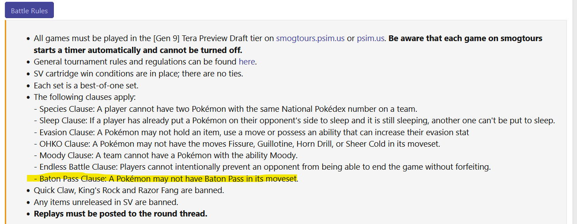Click the Endless Battle Clause line
Screen dimensions: 577x224
265,167
